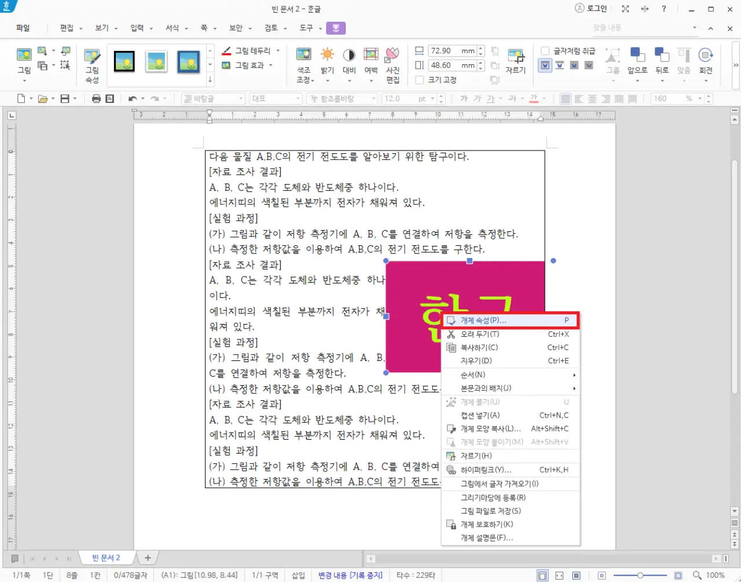Open 대비 contrast options
The image size is (741, 582).
tap(349, 65)
